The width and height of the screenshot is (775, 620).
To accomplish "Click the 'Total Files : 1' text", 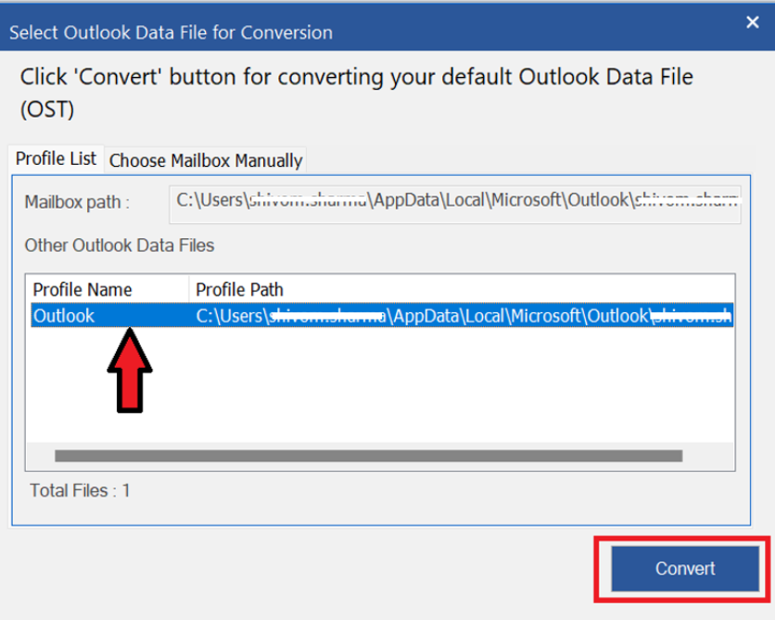I will (80, 490).
